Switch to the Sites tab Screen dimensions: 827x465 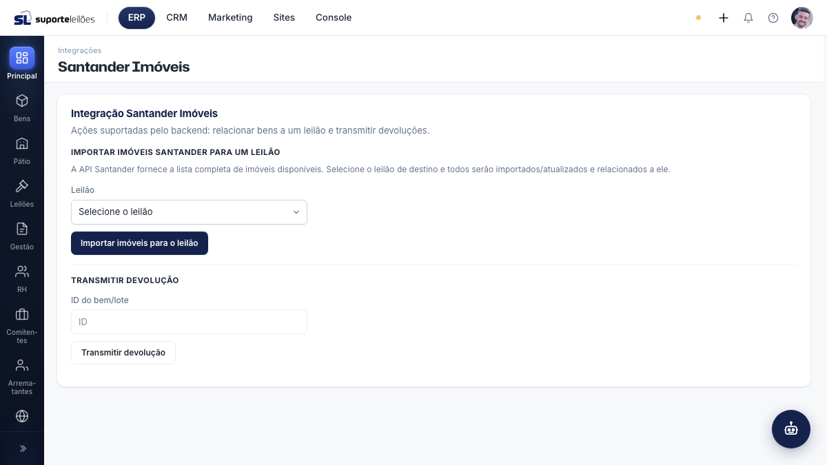point(284,18)
